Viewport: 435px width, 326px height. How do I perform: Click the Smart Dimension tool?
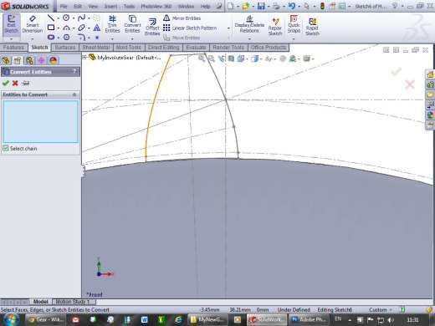33,24
